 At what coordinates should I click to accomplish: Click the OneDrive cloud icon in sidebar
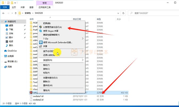pos(6,51)
